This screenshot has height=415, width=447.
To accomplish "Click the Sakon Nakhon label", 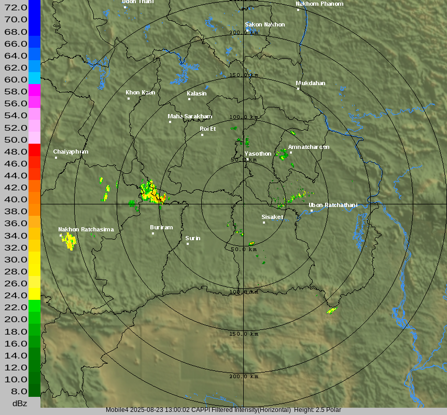I will [x=264, y=24].
